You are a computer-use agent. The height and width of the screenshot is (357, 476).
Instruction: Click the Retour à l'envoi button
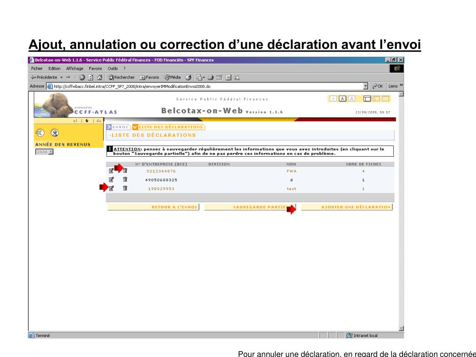[153, 207]
